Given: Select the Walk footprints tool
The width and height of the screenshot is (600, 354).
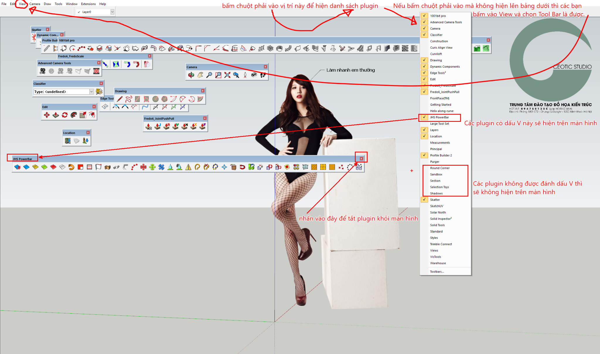Looking at the screenshot, I should pyautogui.click(x=263, y=75).
